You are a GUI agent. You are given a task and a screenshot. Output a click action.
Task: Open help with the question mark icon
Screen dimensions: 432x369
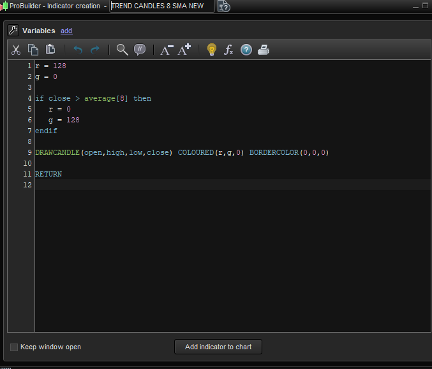246,50
